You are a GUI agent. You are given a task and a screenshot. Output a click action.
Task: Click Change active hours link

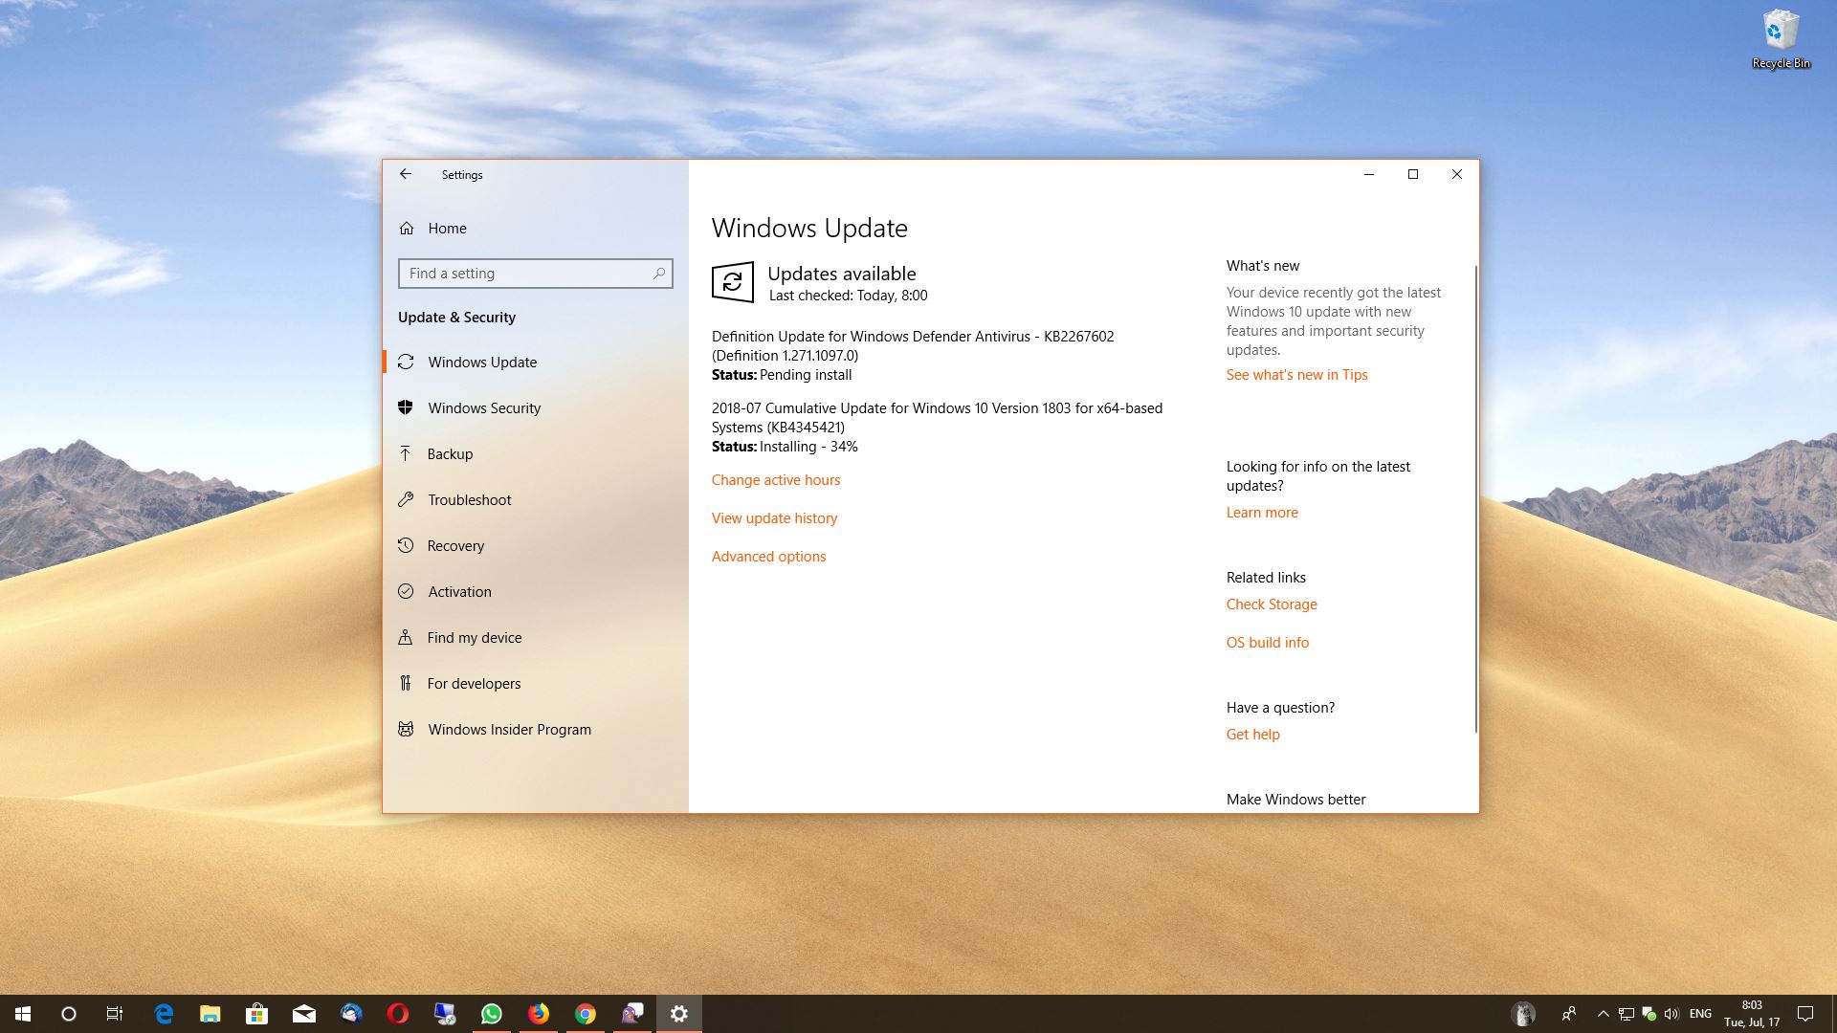point(776,480)
